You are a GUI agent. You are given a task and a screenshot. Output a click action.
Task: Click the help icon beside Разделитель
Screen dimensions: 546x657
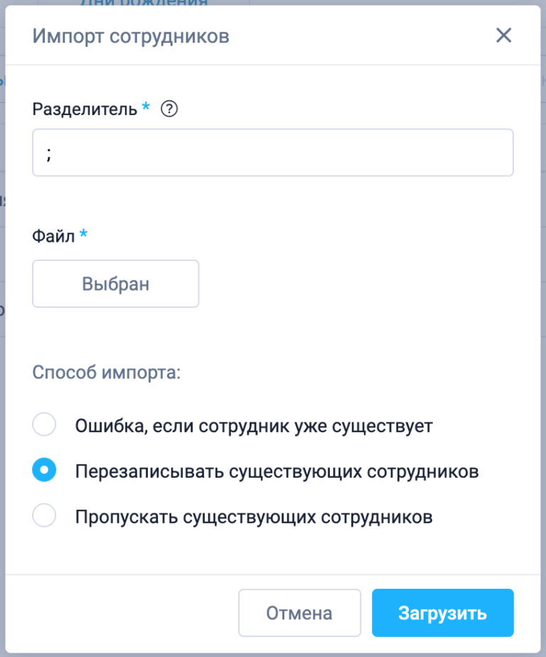[x=168, y=109]
